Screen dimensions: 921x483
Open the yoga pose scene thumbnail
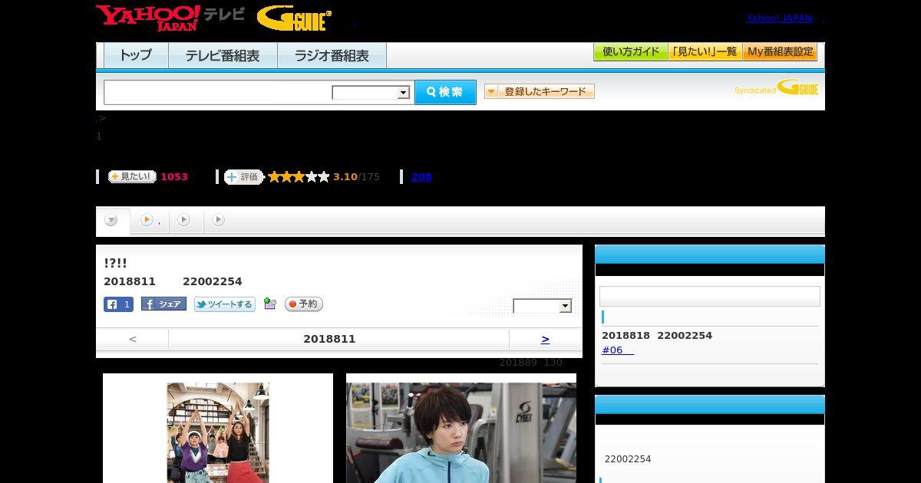tap(218, 433)
